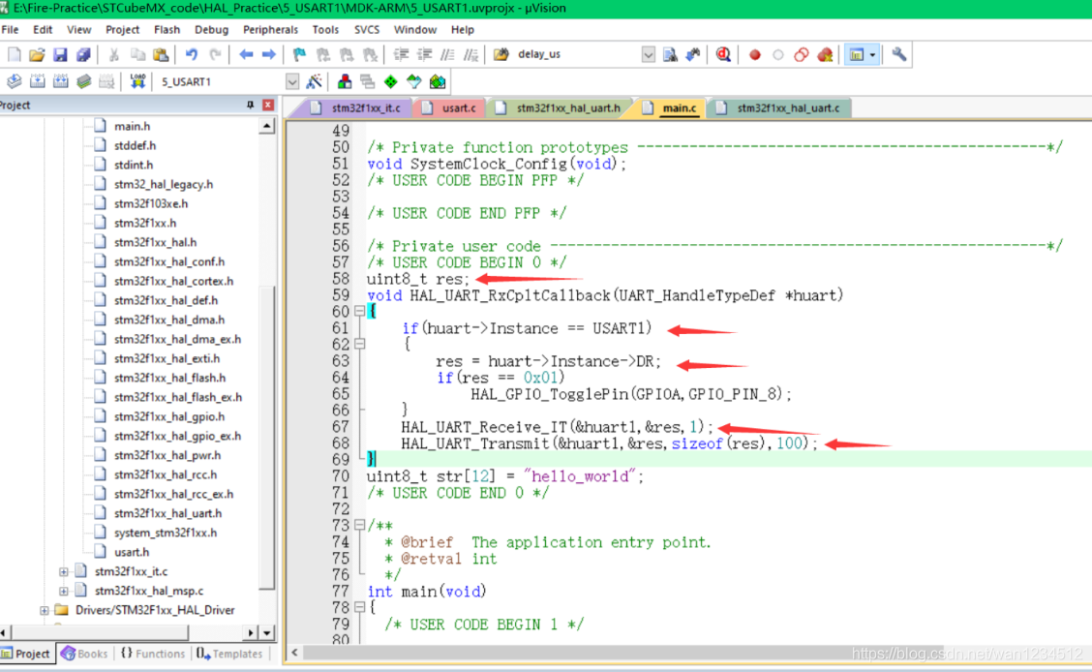Open Manage Run-Time Environment green diamond
1092x672 pixels.
point(390,81)
